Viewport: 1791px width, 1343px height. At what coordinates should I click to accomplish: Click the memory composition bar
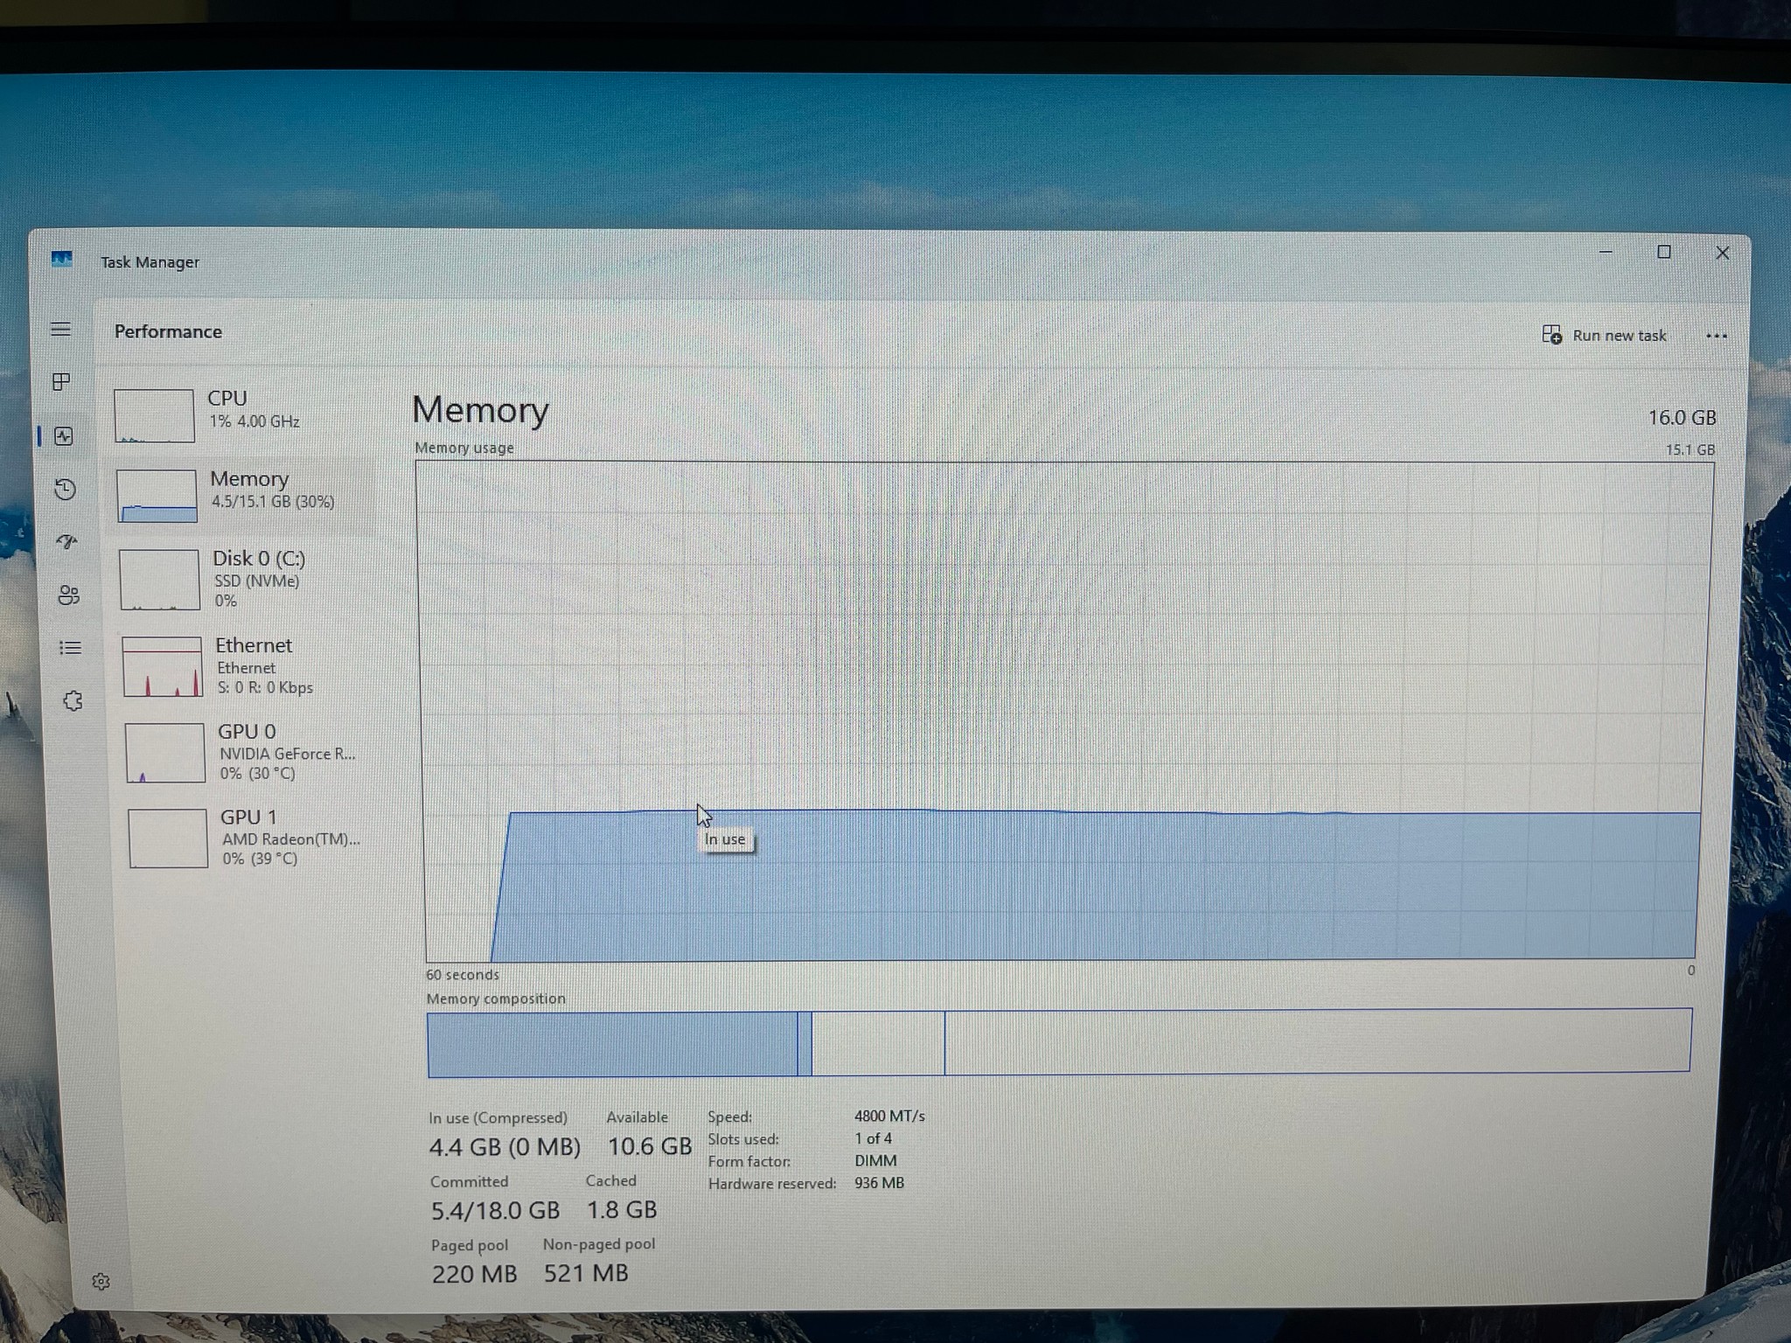click(x=1059, y=1042)
